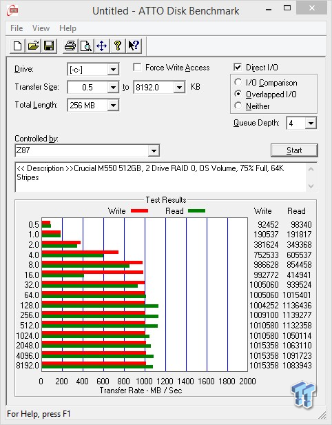Click the ATTO application icon in title bar
332x425 pixels.
(12, 11)
